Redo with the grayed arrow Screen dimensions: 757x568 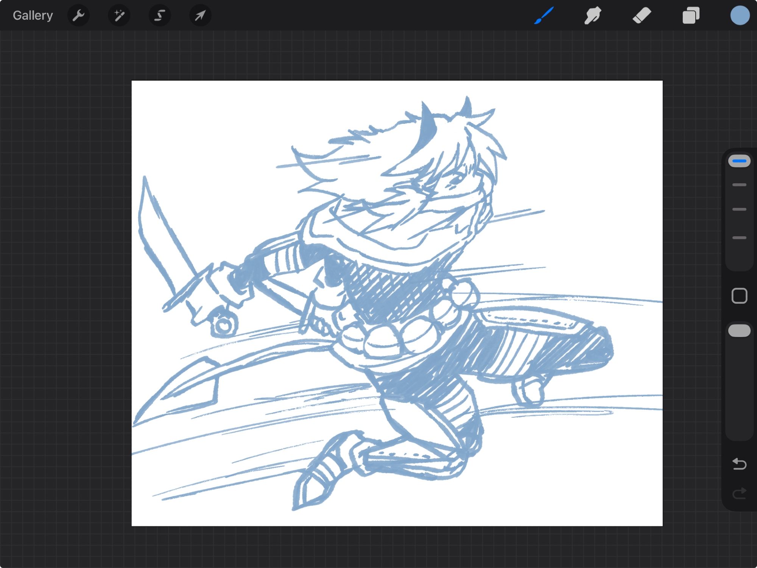(x=739, y=493)
